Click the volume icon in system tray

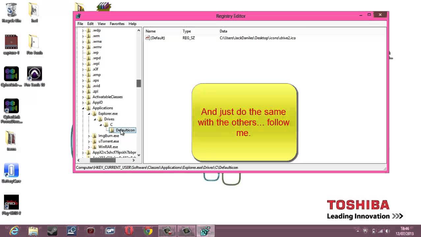[x=388, y=231]
